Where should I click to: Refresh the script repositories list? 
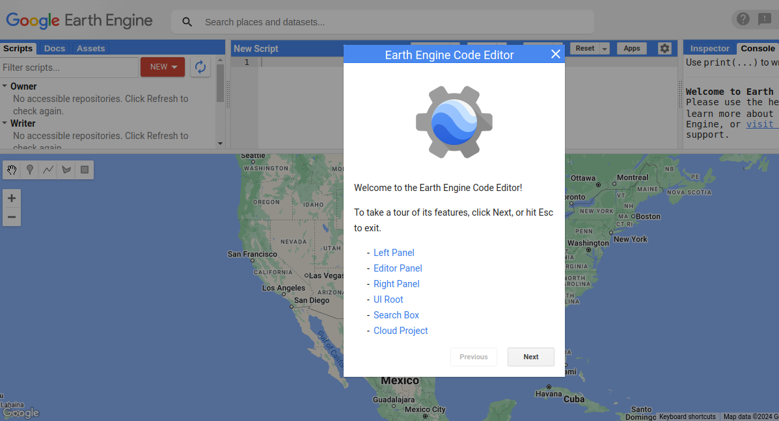tap(200, 67)
